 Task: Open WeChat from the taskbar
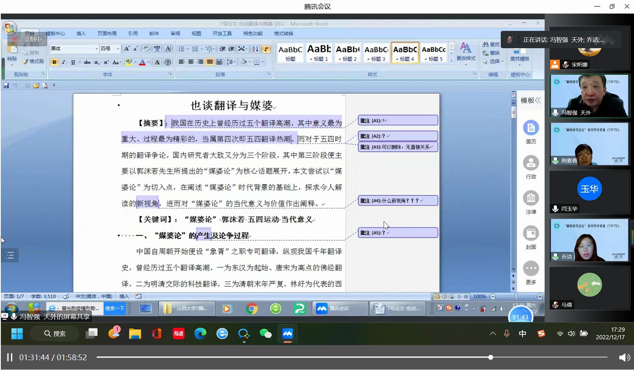266,334
